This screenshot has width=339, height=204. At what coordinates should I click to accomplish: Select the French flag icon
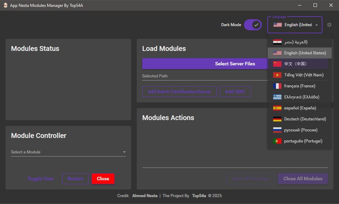tap(278, 86)
